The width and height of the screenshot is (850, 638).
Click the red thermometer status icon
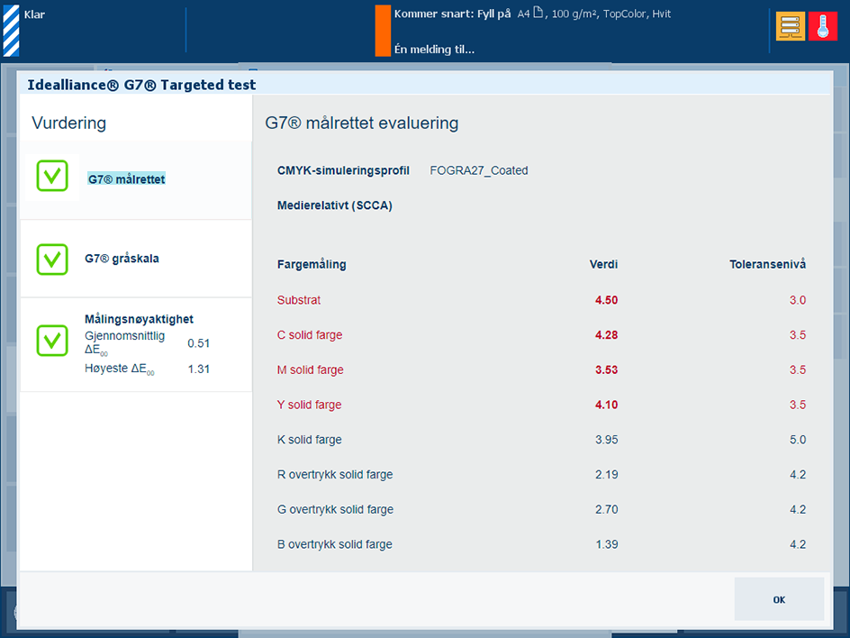tap(822, 27)
